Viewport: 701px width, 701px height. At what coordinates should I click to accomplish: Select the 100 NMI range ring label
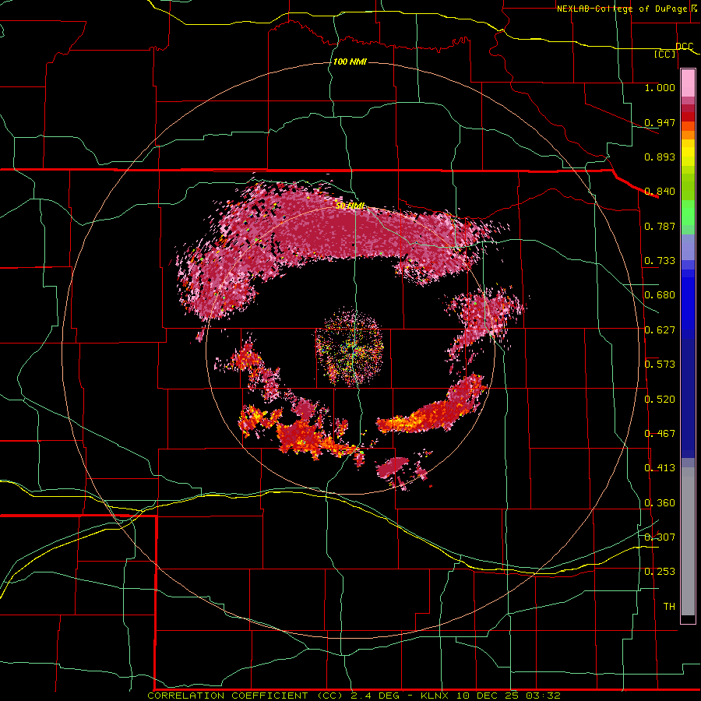tap(350, 62)
